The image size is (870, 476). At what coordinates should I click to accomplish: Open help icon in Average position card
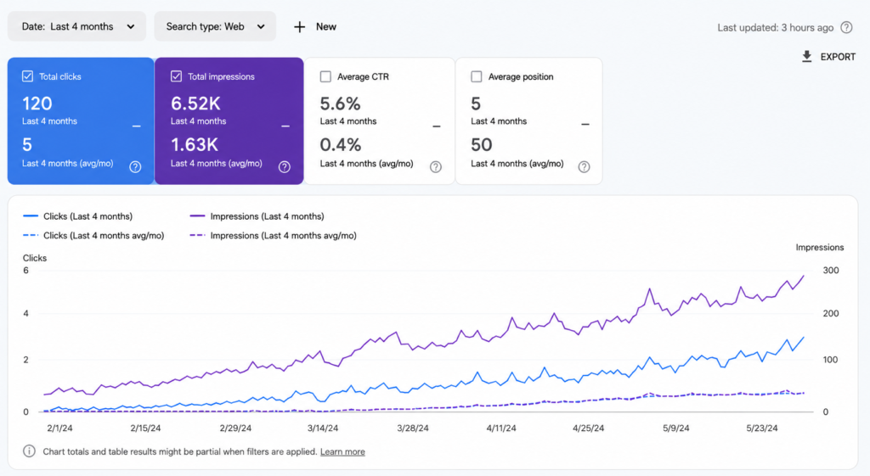click(585, 167)
